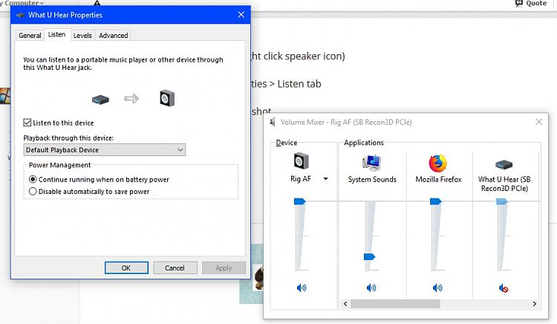Screen dimensions: 557x324
Task: Click the Mozilla Firefox icon in Volume Mixer
Action: [437, 163]
